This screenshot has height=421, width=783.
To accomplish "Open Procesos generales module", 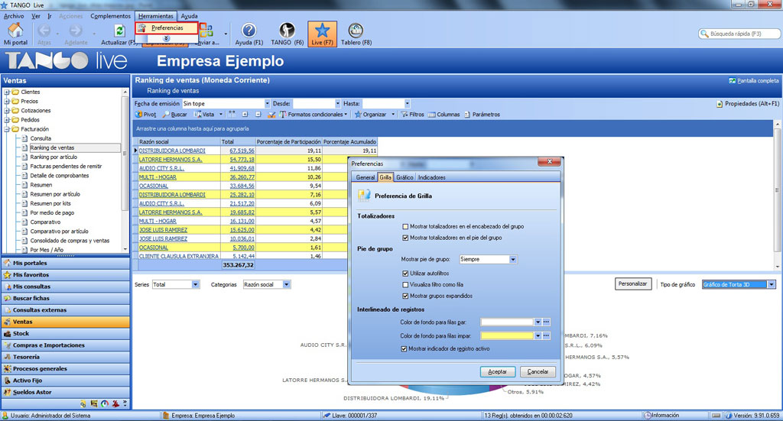I will click(x=66, y=368).
